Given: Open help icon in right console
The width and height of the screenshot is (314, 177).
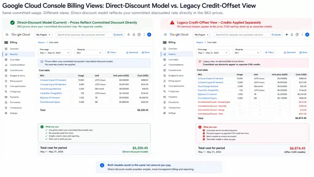Looking at the screenshot, I should coord(297,34).
